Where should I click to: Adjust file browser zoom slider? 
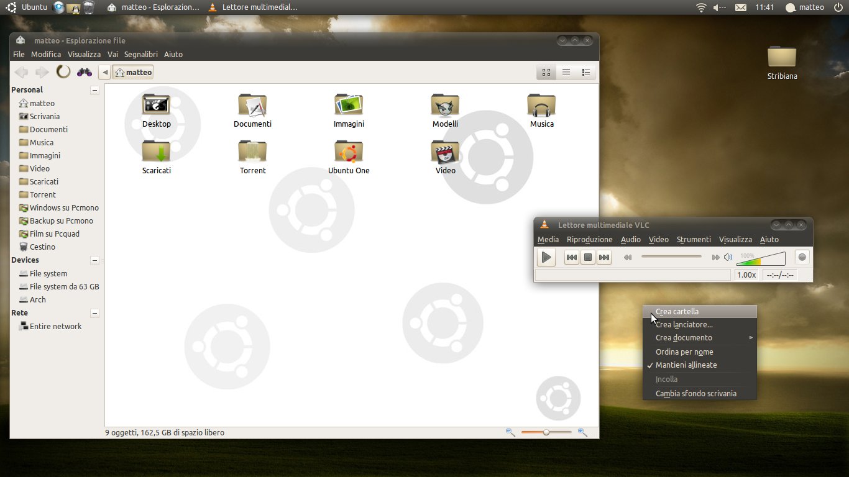(546, 432)
